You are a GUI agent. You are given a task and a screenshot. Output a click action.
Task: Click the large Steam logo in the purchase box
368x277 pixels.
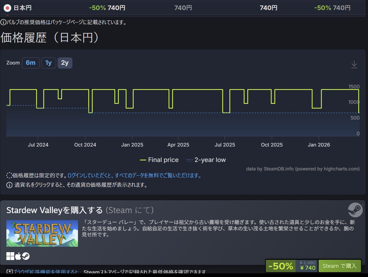[355, 210]
